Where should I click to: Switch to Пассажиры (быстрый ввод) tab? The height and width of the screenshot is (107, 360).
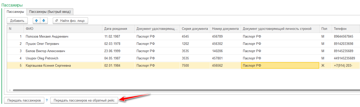(50, 12)
